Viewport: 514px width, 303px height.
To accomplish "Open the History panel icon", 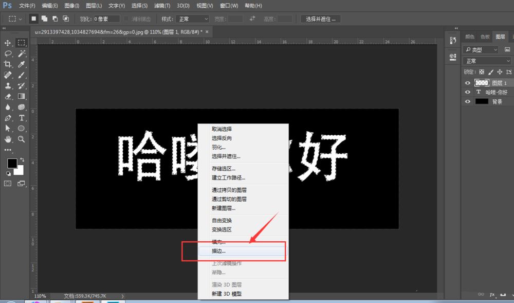I will [453, 41].
